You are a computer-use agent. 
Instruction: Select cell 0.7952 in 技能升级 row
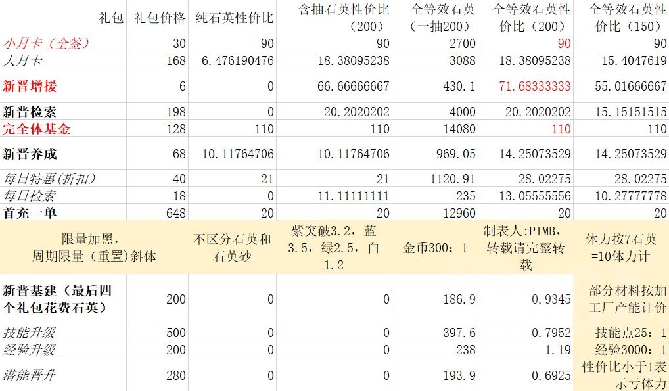tap(526, 332)
